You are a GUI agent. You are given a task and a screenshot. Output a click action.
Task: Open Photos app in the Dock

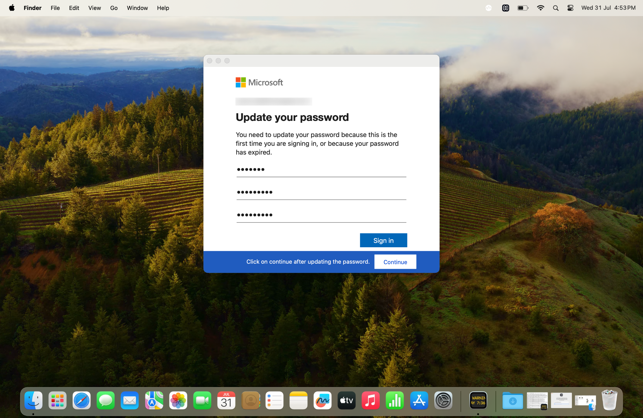[178, 400]
